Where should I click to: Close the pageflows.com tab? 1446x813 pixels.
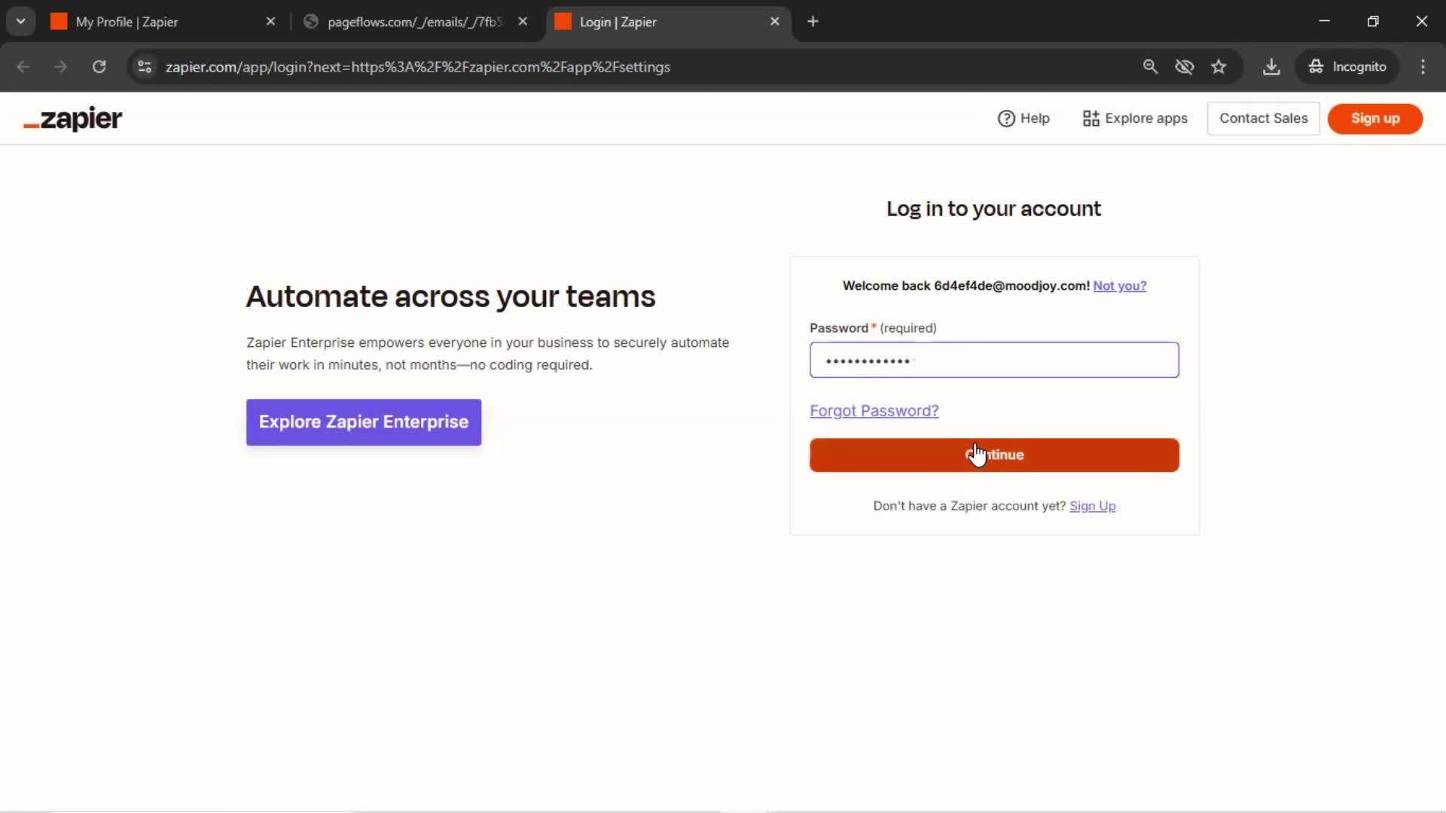tap(523, 22)
